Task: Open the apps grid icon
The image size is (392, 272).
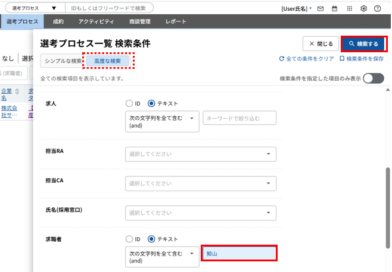Action: (x=349, y=9)
